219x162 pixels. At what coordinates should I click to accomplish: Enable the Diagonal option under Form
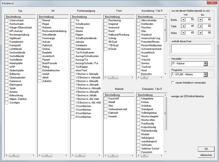tap(106, 24)
